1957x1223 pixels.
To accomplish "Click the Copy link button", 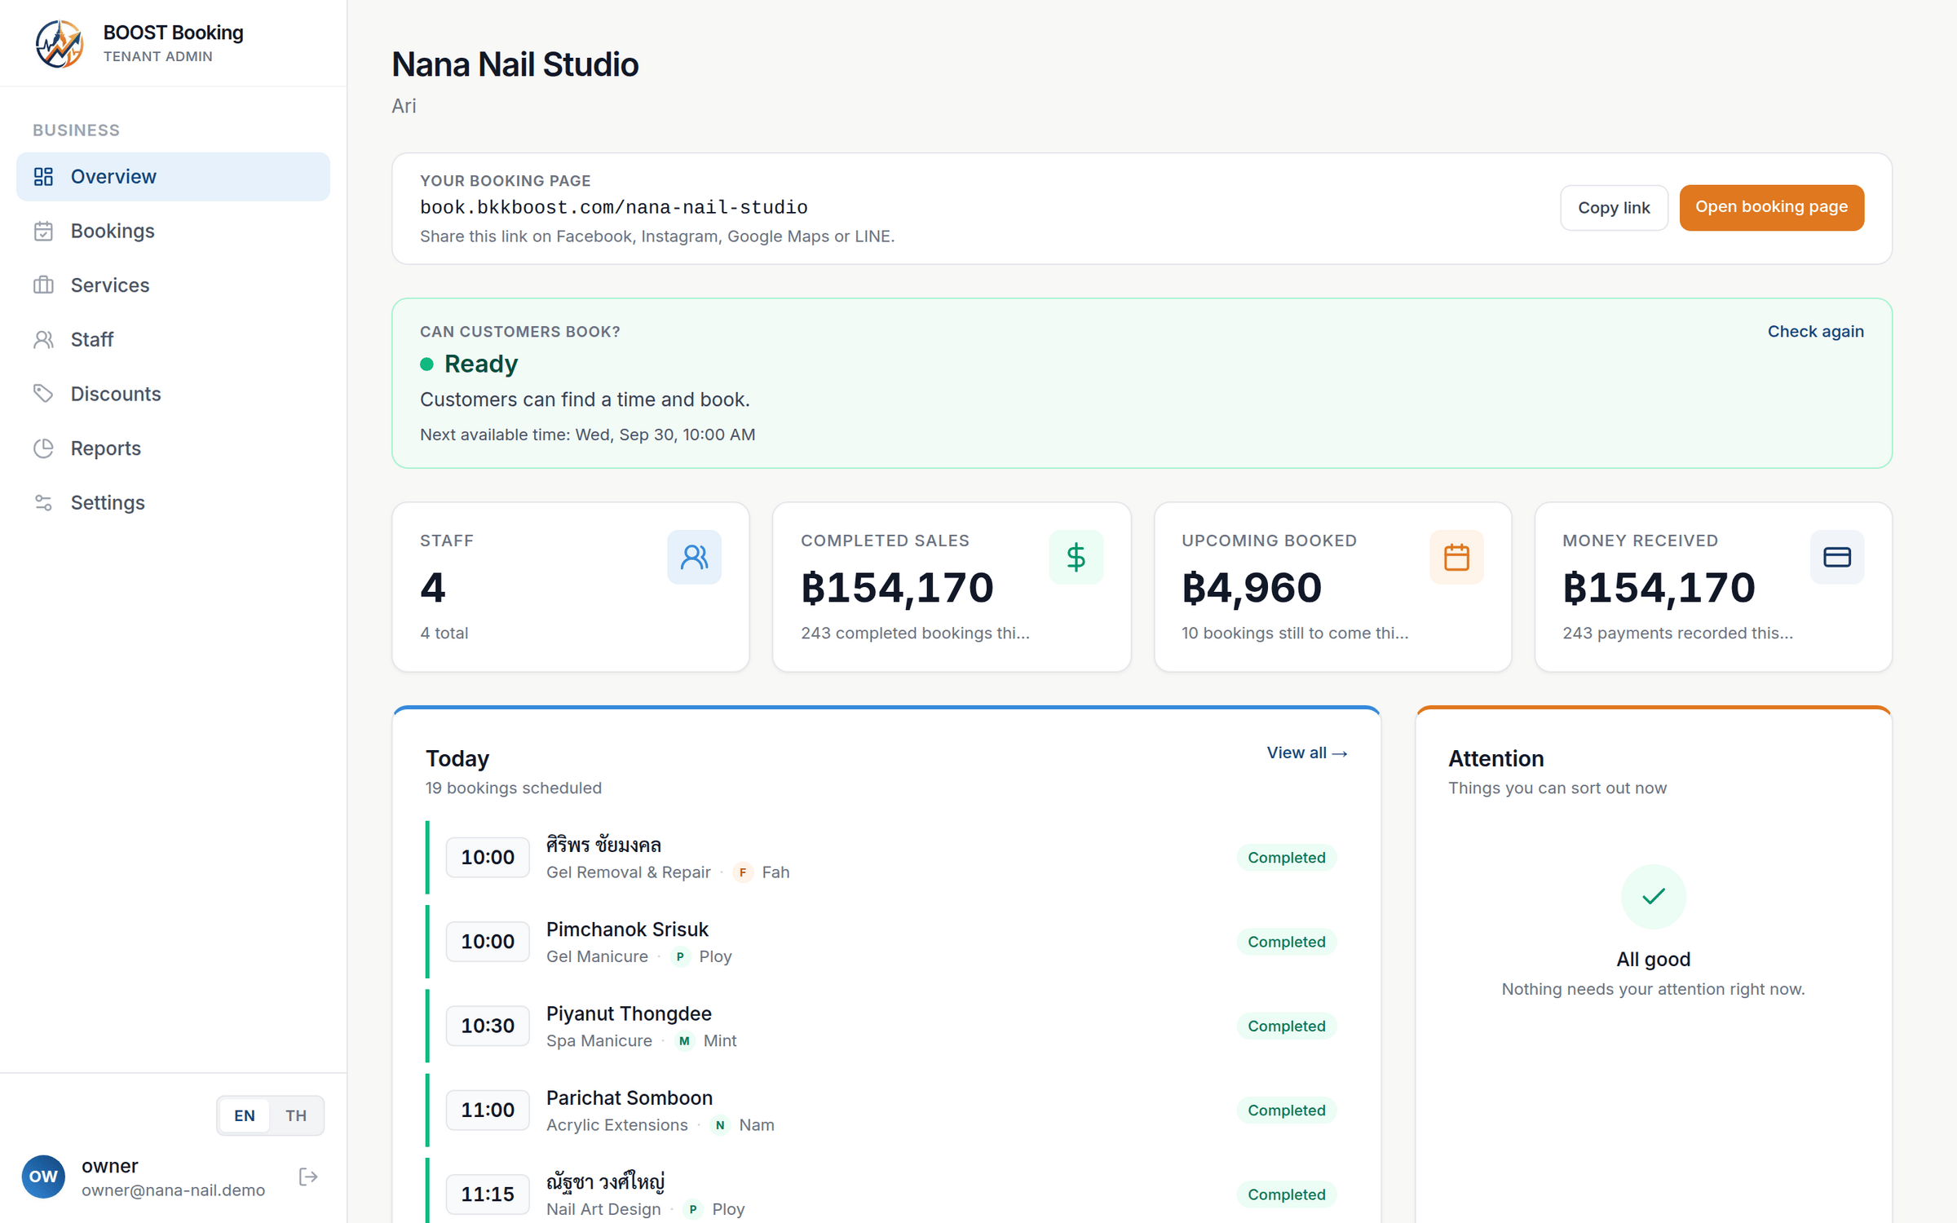I will pyautogui.click(x=1614, y=208).
